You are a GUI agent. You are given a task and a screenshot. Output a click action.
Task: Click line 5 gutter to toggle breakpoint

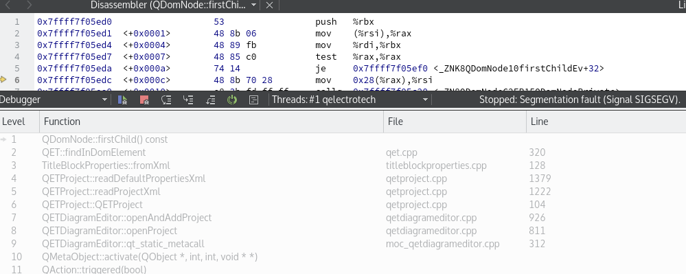pos(17,68)
